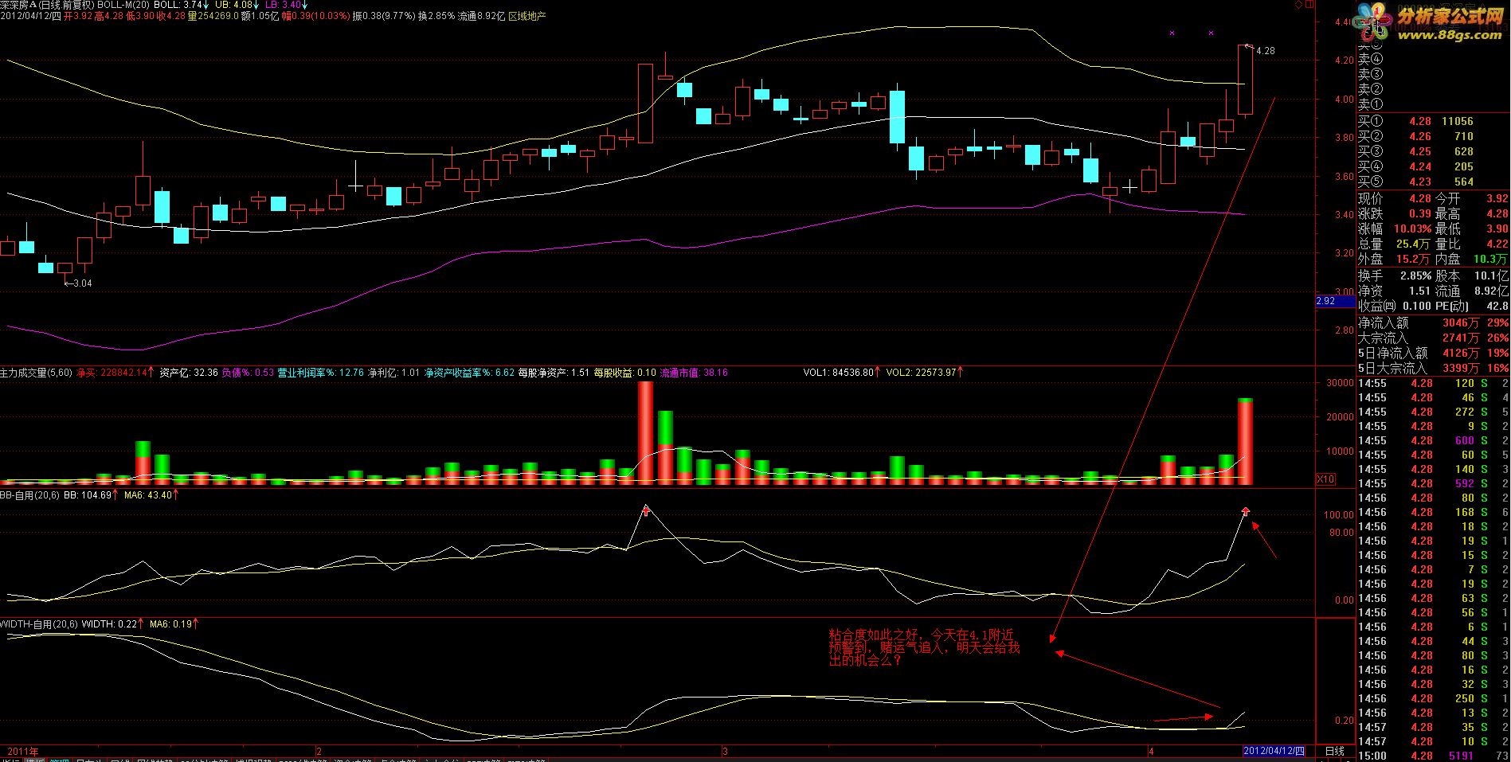Click the 买④ row priced 4.24

coord(1433,166)
